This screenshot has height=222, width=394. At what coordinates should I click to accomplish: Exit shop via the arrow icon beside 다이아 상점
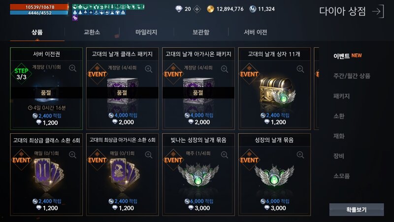(378, 11)
